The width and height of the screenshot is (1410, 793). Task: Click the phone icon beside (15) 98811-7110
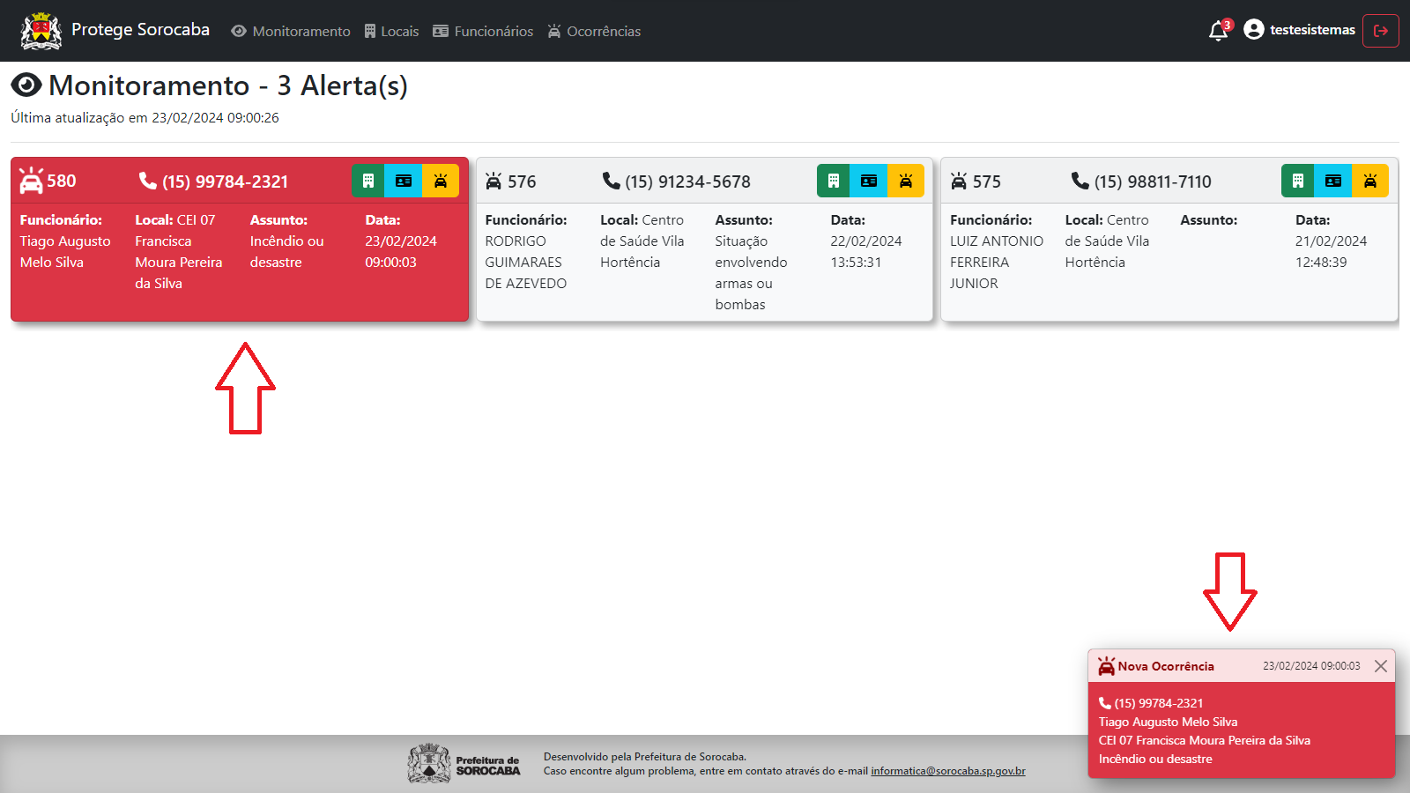[1080, 181]
